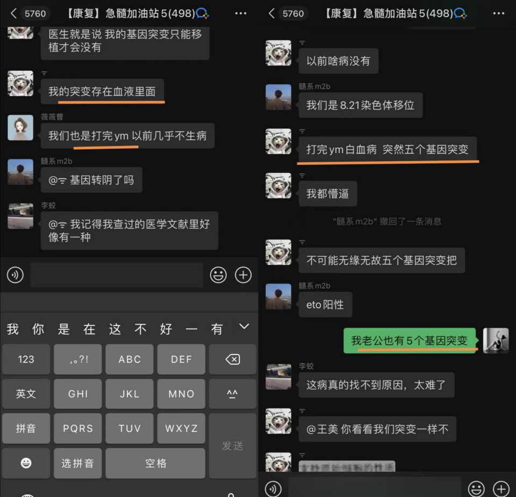Screen dimensions: 516x497
Task: Tap the back arrow in left chat header
Action: [13, 13]
